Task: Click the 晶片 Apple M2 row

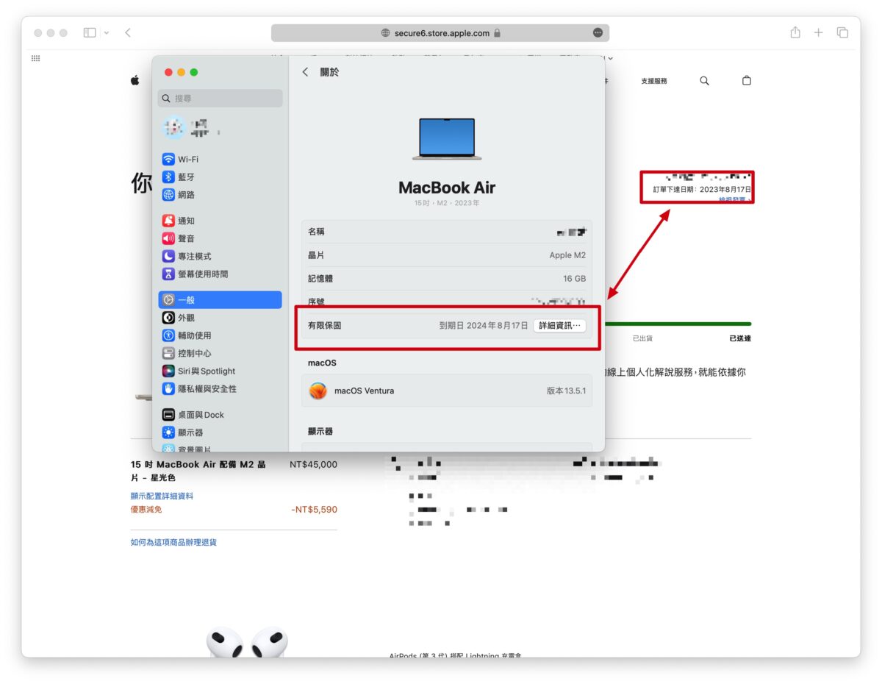Action: click(447, 255)
